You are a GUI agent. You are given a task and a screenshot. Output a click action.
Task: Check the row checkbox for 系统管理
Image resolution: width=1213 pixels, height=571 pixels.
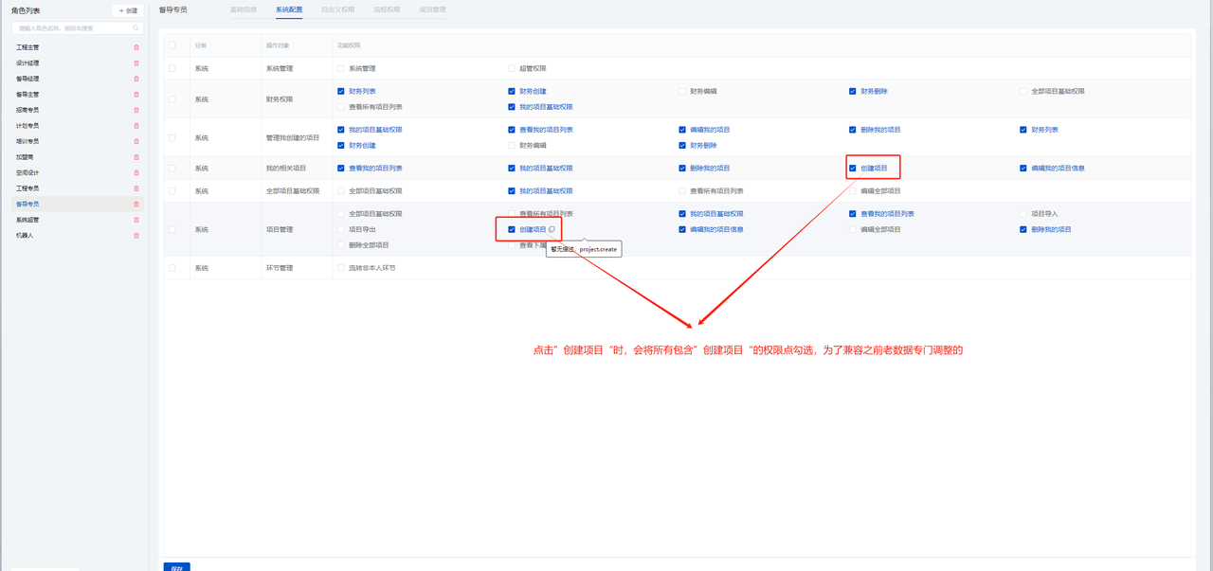point(172,68)
